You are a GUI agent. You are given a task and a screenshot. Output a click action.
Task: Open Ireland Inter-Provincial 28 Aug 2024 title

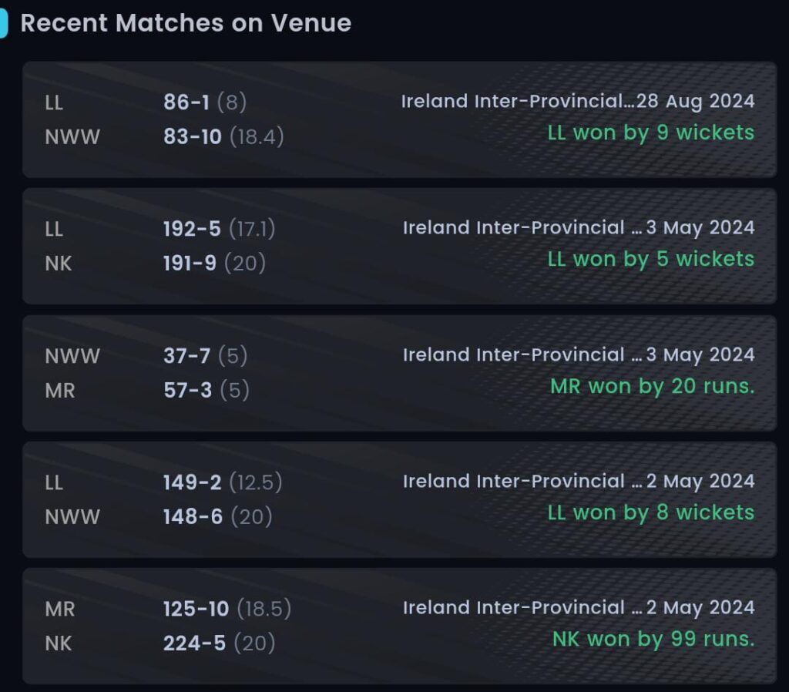[x=578, y=101]
